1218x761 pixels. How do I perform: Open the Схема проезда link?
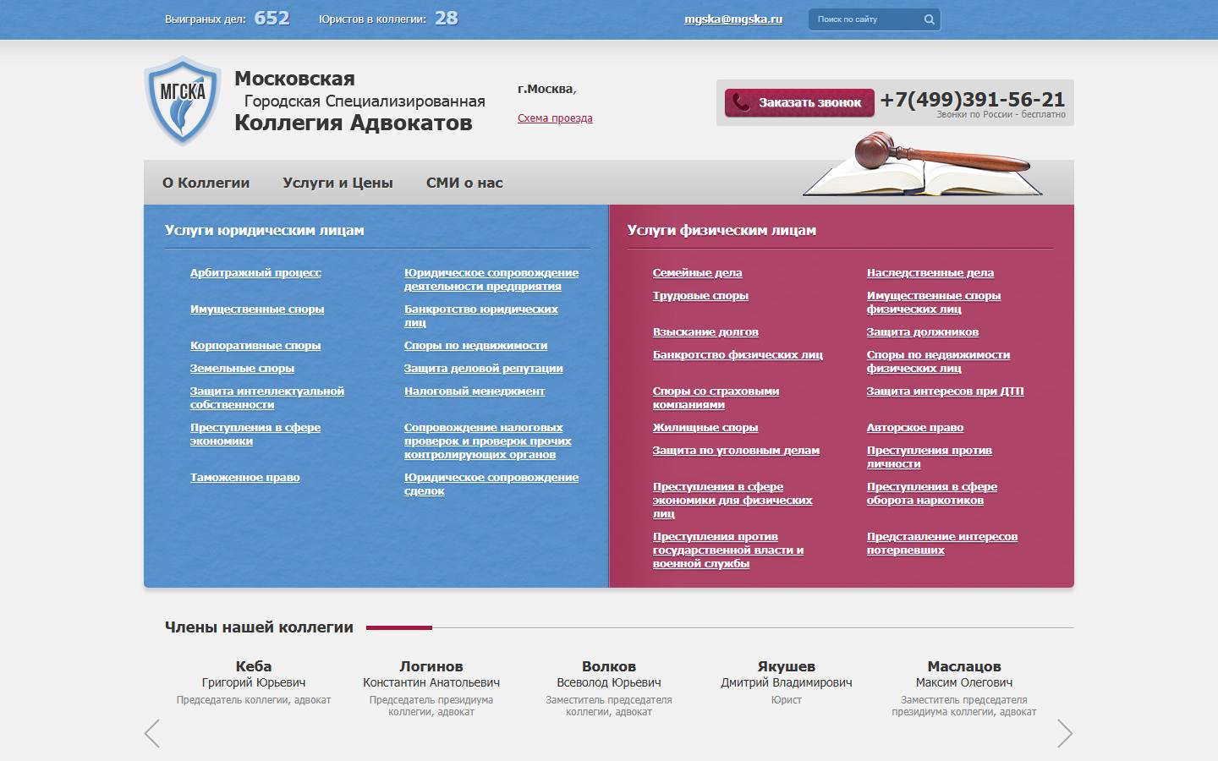tap(555, 118)
